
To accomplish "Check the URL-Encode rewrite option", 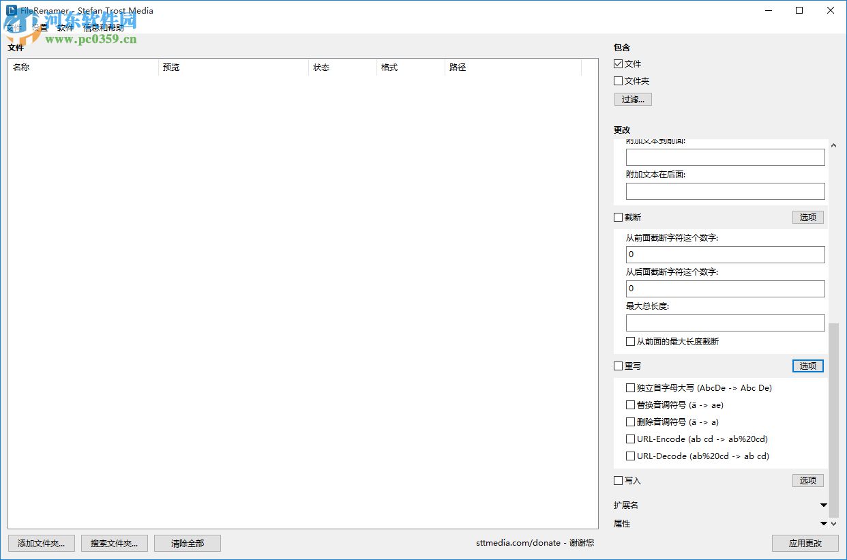I will click(630, 439).
